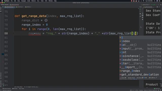This screenshot has height=91, width=162.
Task: Open Python Console tool window
Action: [x=7, y=88]
